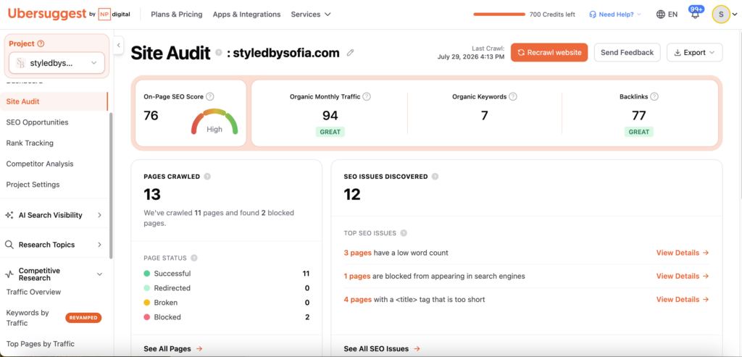Open the notifications bell icon

pyautogui.click(x=695, y=14)
